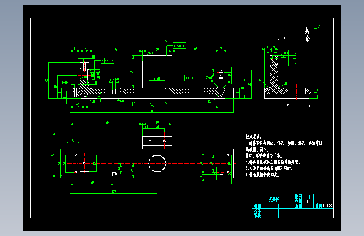Image resolution: width=364 pixels, height=236 pixels.
Task: Click the HT150 material value
Action: click(x=327, y=206)
